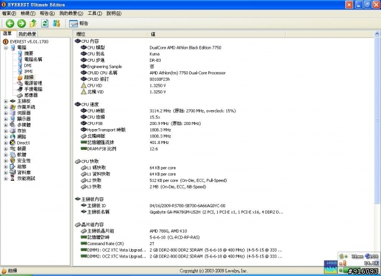Expand the 存放 tree node
The width and height of the screenshot is (381, 276).
point(6,131)
